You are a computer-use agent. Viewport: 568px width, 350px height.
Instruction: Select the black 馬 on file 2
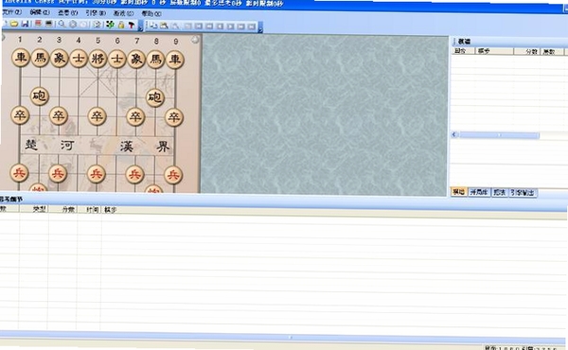(40, 58)
